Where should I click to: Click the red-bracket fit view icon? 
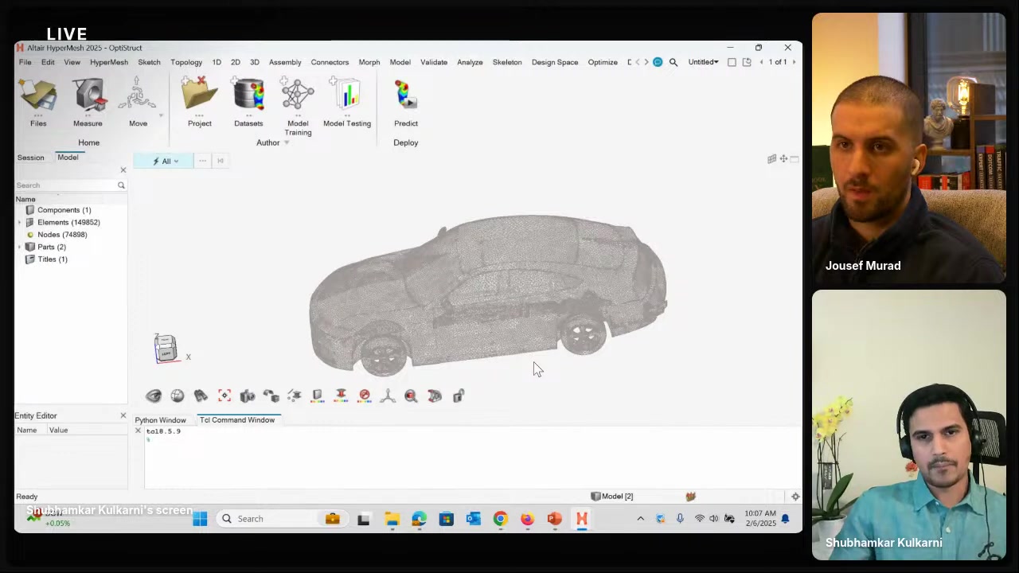coord(224,396)
